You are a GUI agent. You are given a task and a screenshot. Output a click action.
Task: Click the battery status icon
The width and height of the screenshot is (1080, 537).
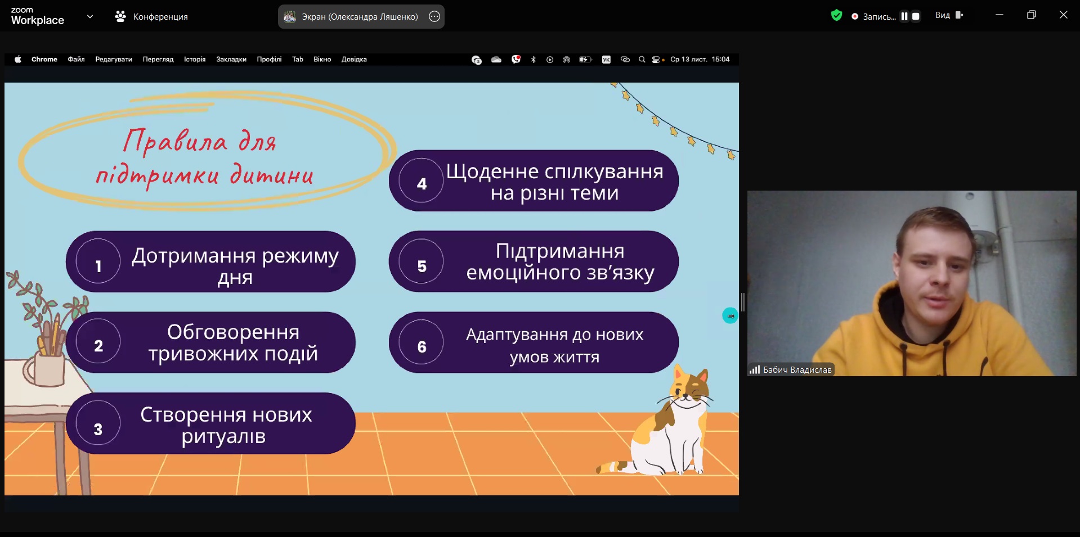pos(585,59)
